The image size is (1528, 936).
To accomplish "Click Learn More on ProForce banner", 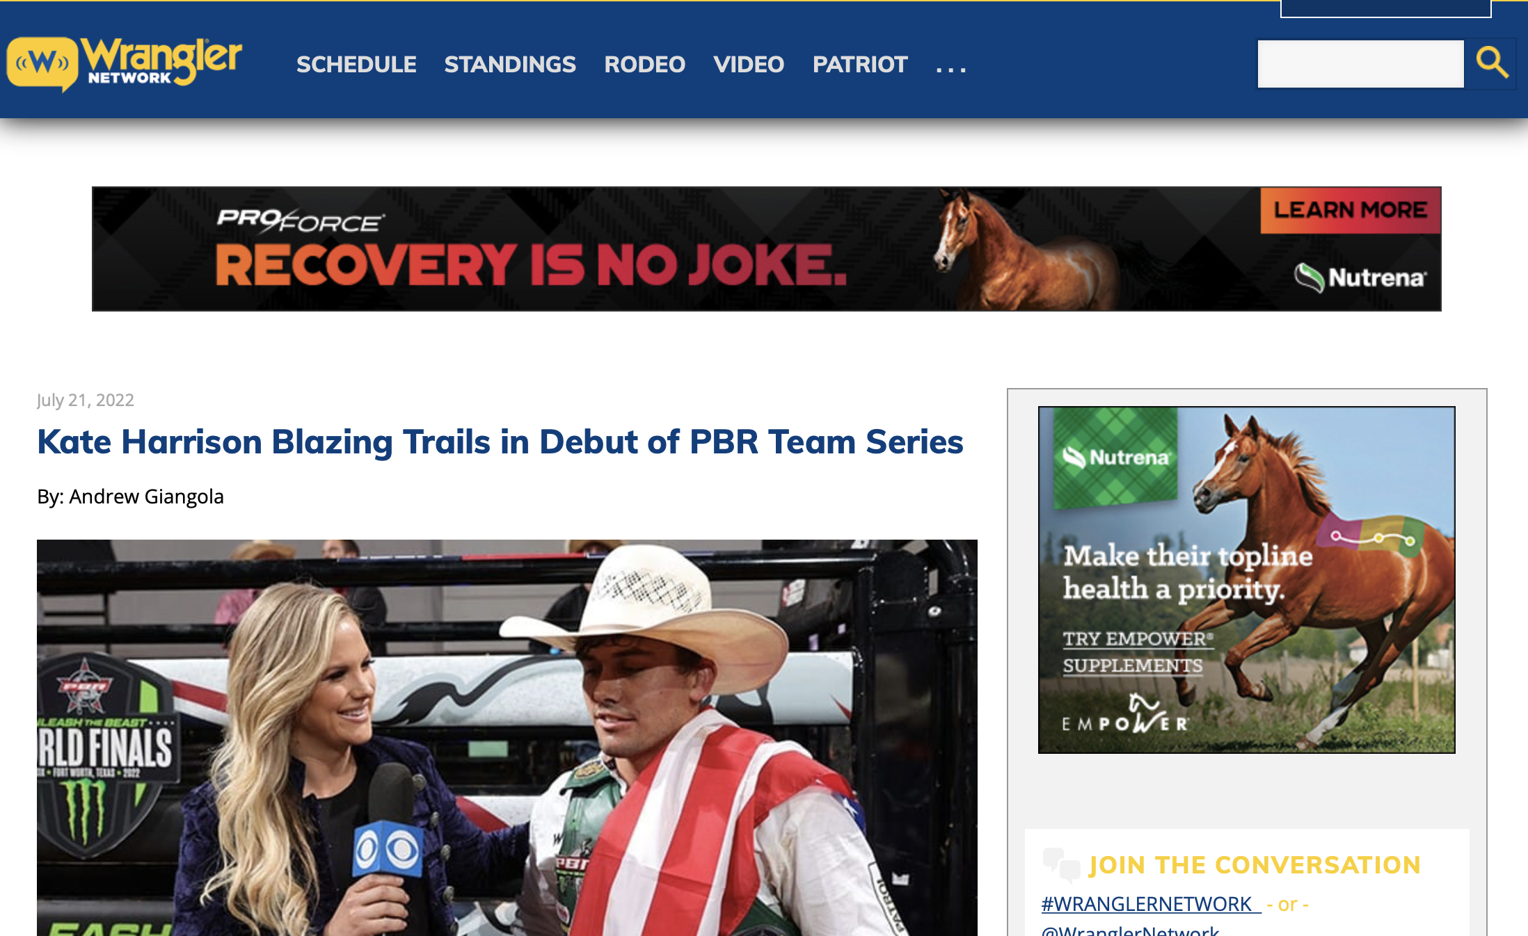I will 1350,210.
